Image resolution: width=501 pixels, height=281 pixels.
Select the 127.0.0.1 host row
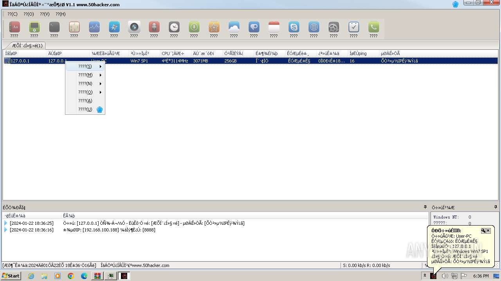click(x=250, y=61)
